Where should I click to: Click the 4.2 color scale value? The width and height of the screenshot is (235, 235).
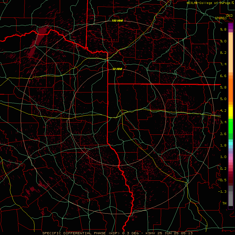point(223,111)
